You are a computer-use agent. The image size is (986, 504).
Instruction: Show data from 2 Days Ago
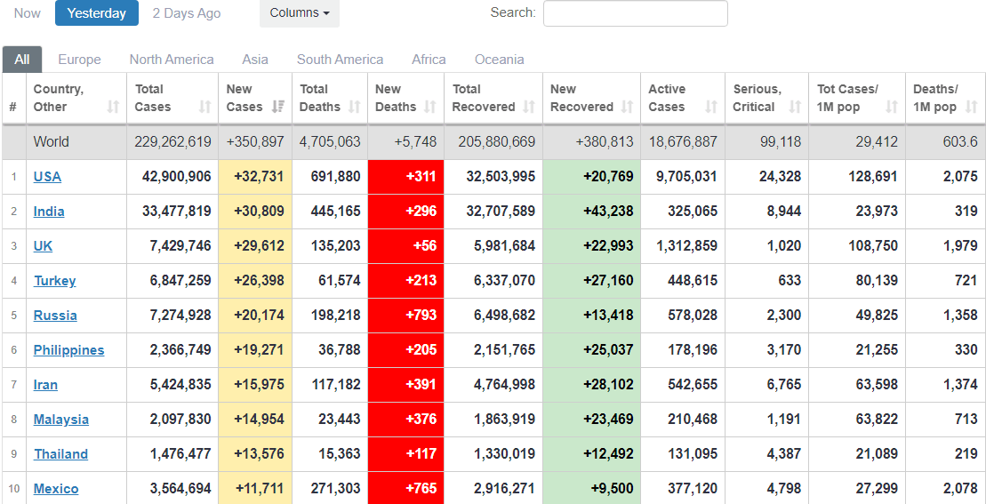point(187,13)
